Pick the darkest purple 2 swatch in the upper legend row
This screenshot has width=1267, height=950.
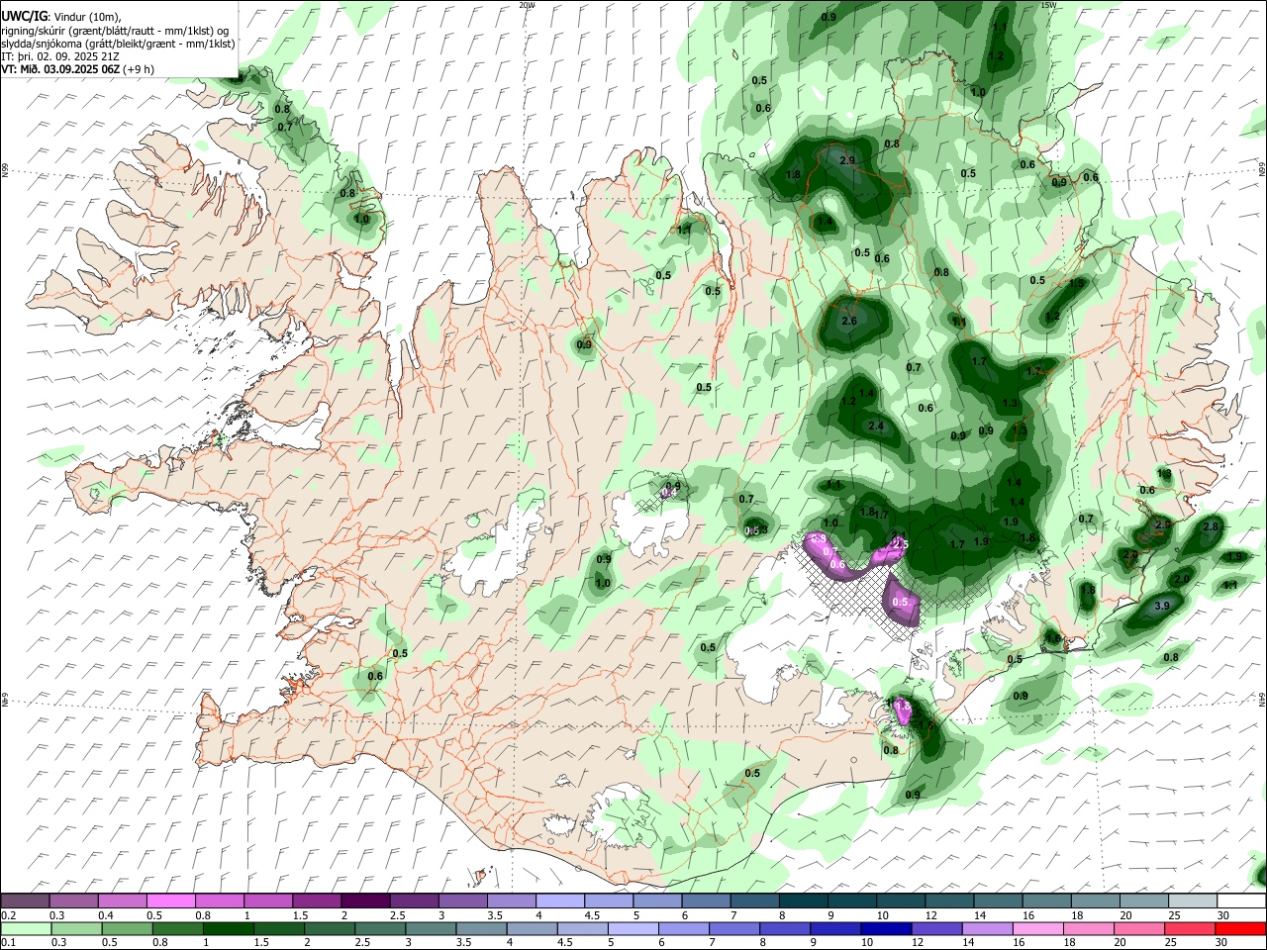pos(364,901)
